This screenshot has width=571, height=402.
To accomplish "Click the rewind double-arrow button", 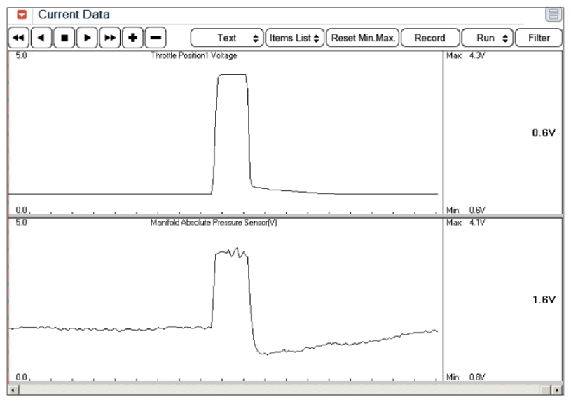I will pyautogui.click(x=19, y=38).
